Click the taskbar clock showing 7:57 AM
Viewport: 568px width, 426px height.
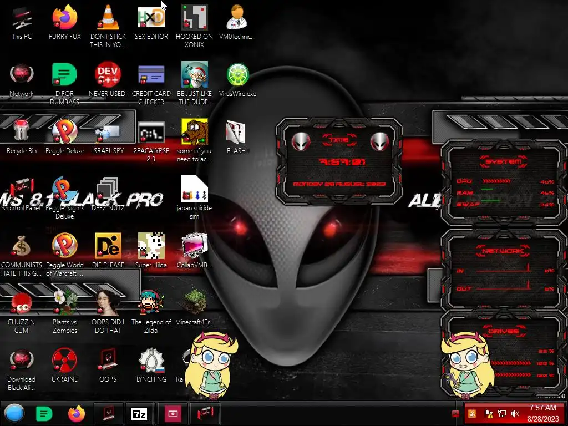(x=542, y=413)
